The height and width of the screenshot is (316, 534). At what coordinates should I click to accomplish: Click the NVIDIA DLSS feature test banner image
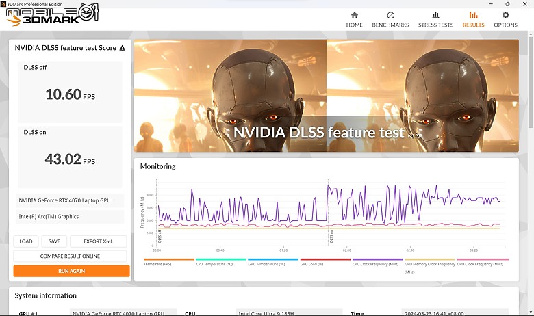[x=327, y=96]
